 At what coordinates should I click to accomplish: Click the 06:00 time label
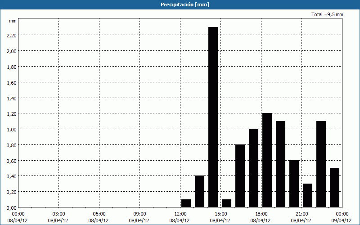coord(99,214)
